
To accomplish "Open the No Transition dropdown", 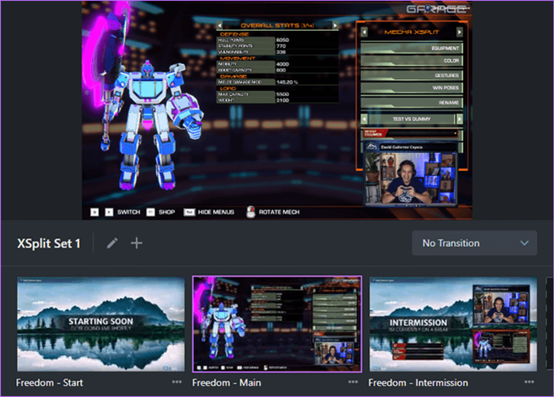I will click(x=474, y=243).
